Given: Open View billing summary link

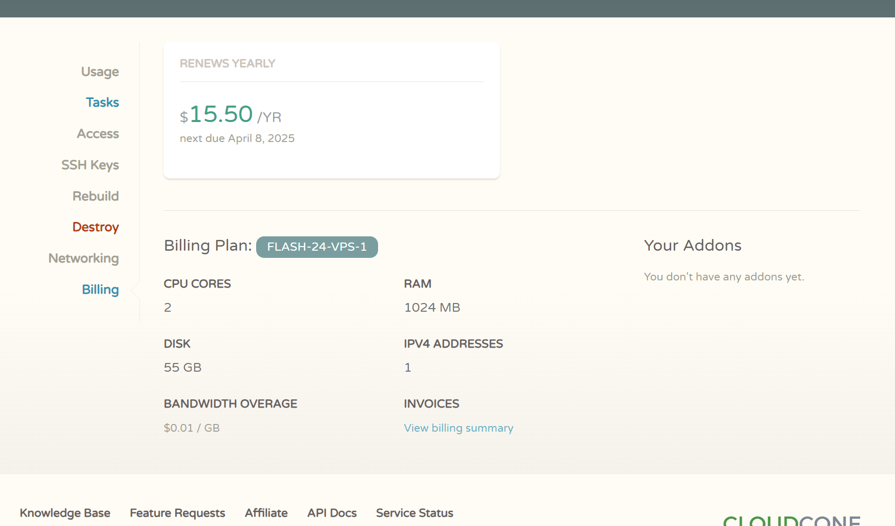Looking at the screenshot, I should (459, 428).
